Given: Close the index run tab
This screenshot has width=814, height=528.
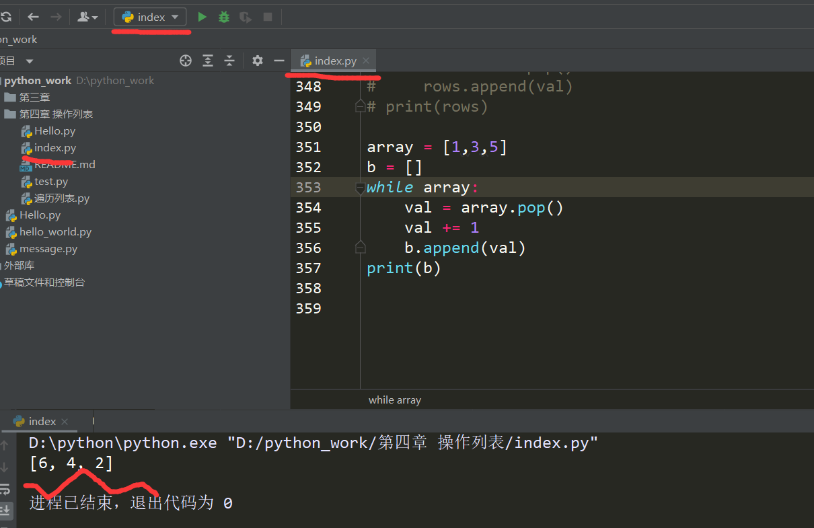Looking at the screenshot, I should 65,421.
